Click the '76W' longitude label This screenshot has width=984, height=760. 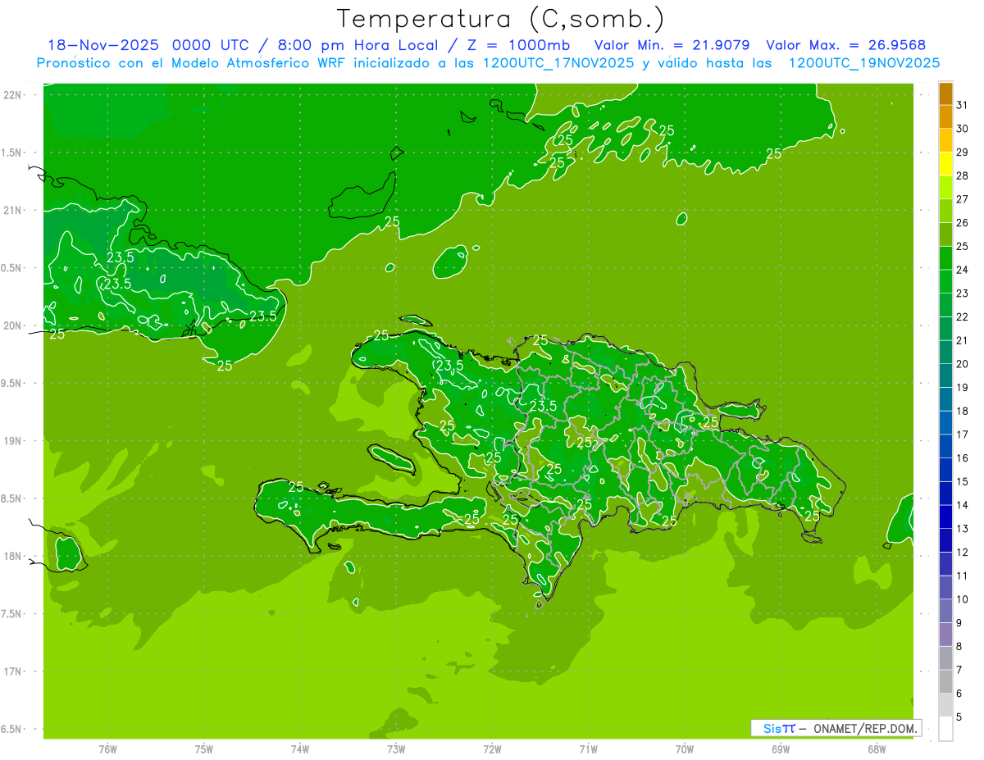pyautogui.click(x=107, y=749)
